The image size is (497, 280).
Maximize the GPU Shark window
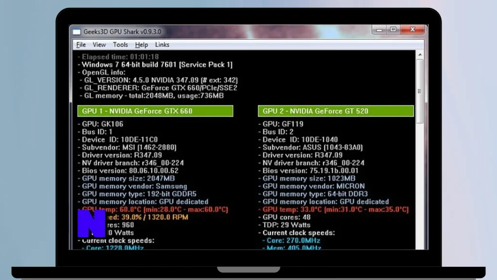(x=393, y=30)
